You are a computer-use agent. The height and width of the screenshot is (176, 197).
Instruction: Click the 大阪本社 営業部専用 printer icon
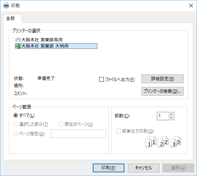(x=18, y=40)
